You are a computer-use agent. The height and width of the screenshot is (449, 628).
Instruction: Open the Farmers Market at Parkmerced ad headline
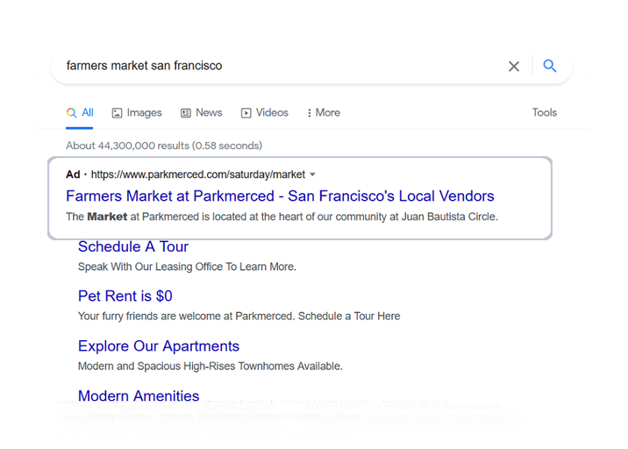coord(280,196)
